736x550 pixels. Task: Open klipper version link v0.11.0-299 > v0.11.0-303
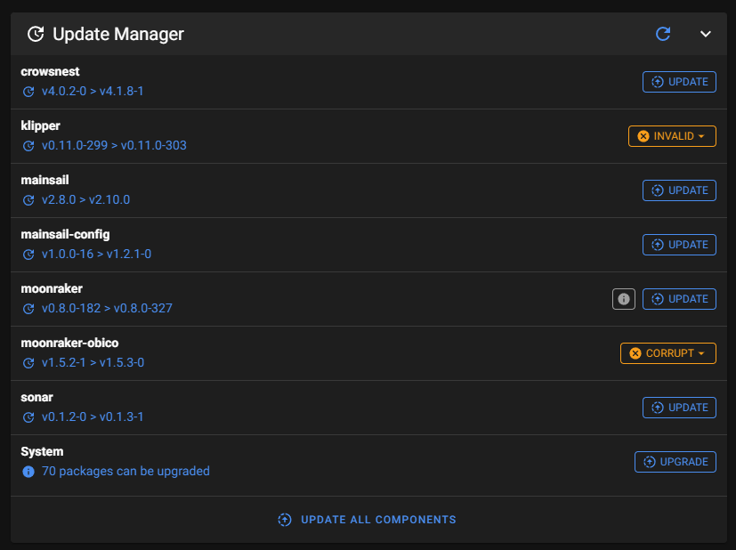pyautogui.click(x=114, y=145)
